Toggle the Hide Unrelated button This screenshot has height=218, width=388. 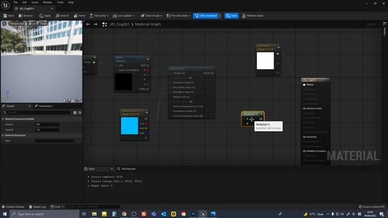[206, 16]
